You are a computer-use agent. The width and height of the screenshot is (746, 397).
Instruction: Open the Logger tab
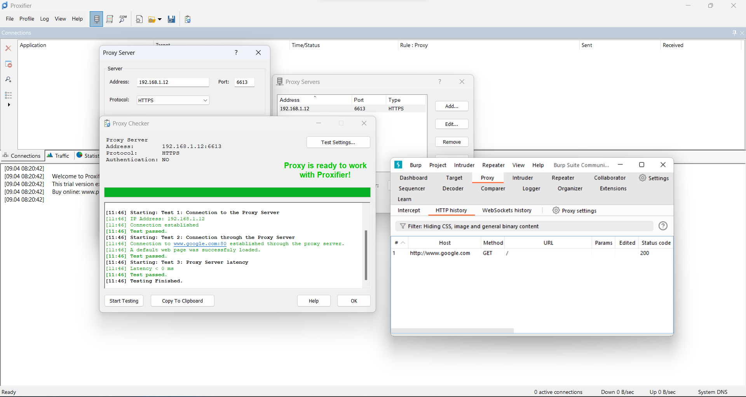tap(532, 188)
